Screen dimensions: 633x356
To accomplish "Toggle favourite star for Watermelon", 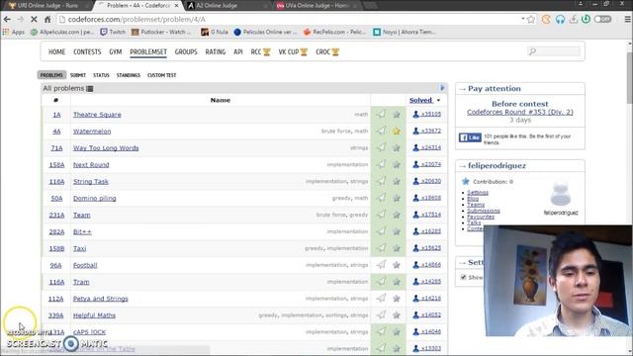I will [x=397, y=131].
